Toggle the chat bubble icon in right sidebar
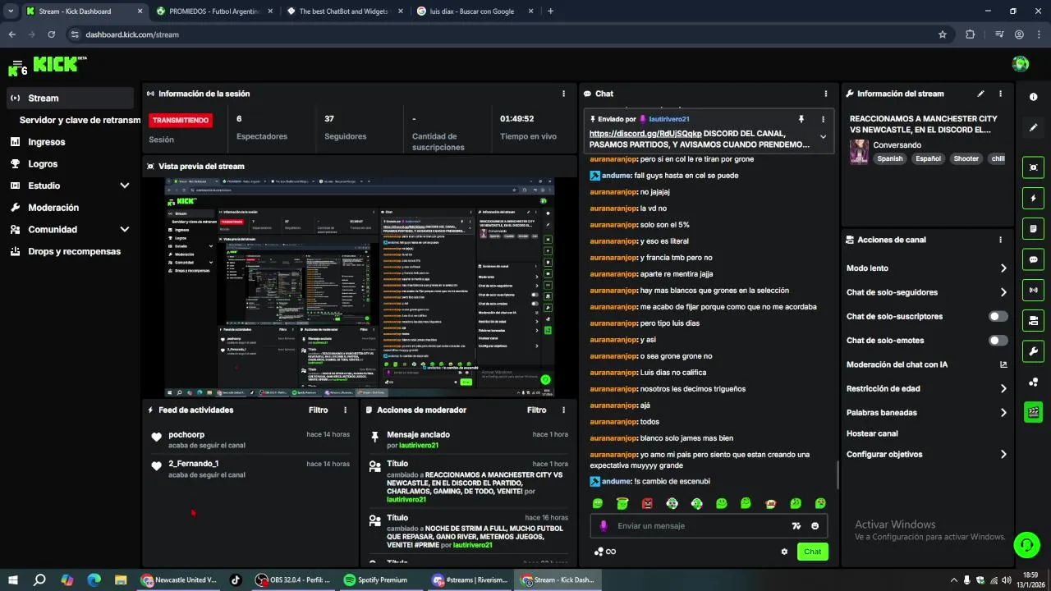1051x591 pixels. point(1033,259)
